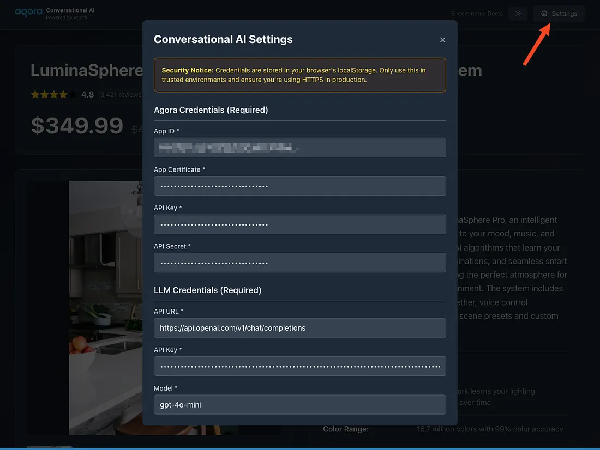
Task: Click the kitchen product image
Action: click(106, 308)
